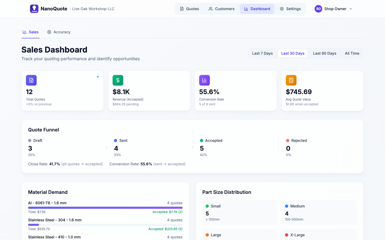385x240 pixels.
Task: Click the green dollar Revenue icon
Action: tap(118, 80)
